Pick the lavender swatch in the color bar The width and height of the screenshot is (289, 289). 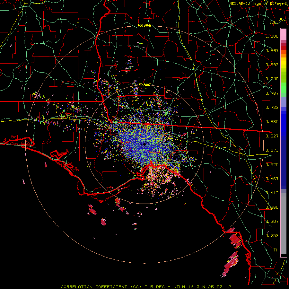click(x=284, y=102)
